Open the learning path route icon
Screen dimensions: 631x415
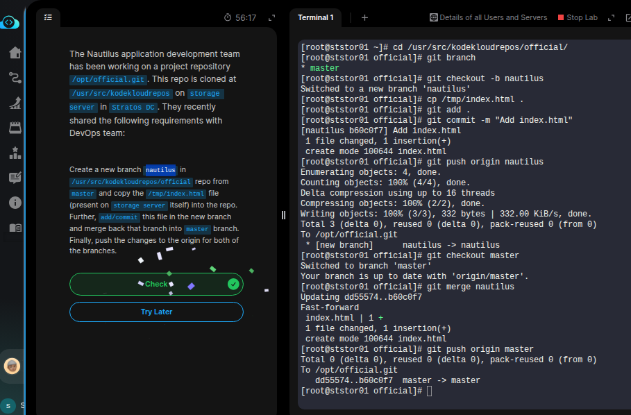click(x=15, y=78)
